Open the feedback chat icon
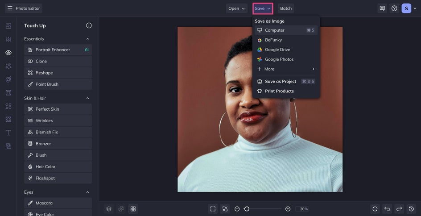This screenshot has width=421, height=216. click(382, 8)
